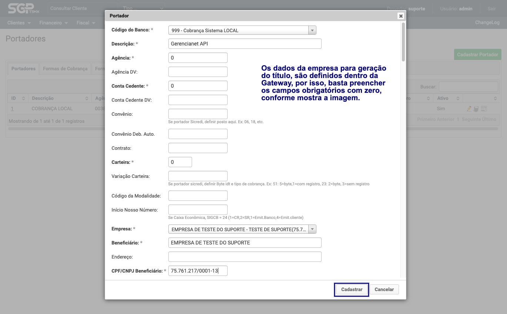Click the Seguinte pagination link
Image resolution: width=507 pixels, height=314 pixels.
[471, 119]
